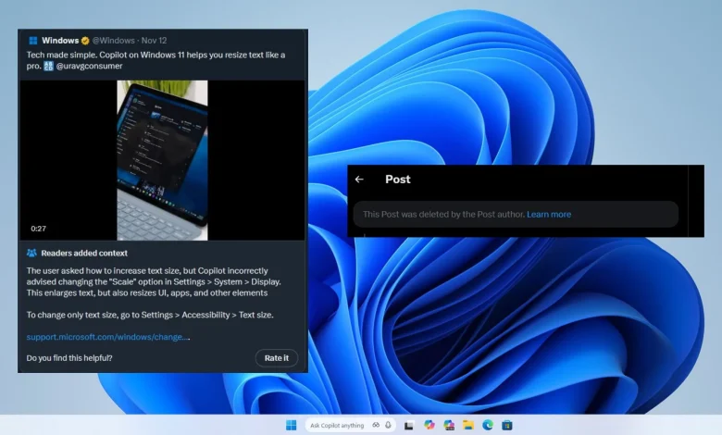Click the 'Tech made simple' tweet text

[156, 60]
